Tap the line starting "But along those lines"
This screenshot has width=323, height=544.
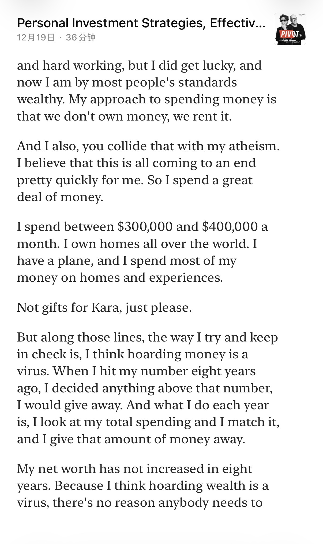pyautogui.click(x=147, y=337)
